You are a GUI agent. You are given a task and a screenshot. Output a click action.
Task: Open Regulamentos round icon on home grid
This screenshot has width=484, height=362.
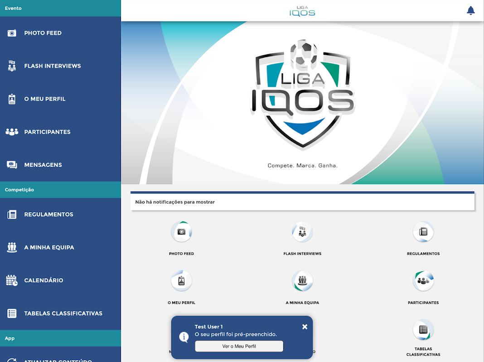[423, 232]
